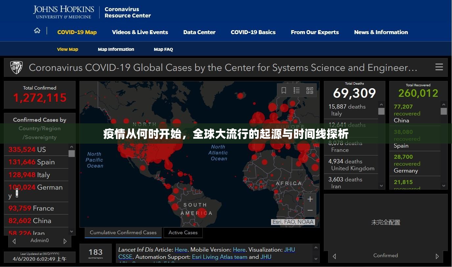Select Cumulative Confirmed Cases tab
The height and width of the screenshot is (267, 452).
pos(123,233)
